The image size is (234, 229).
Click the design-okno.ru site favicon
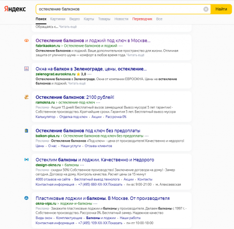pos(26,159)
